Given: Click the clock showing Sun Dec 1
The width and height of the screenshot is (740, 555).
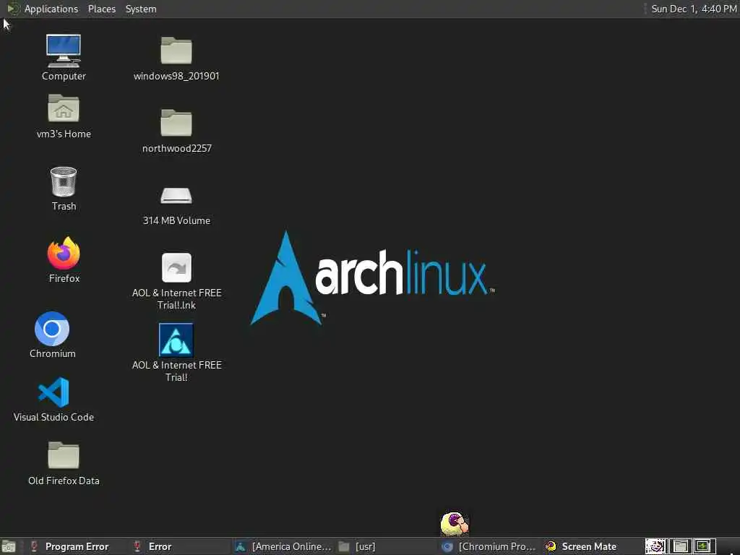Looking at the screenshot, I should click(x=693, y=9).
